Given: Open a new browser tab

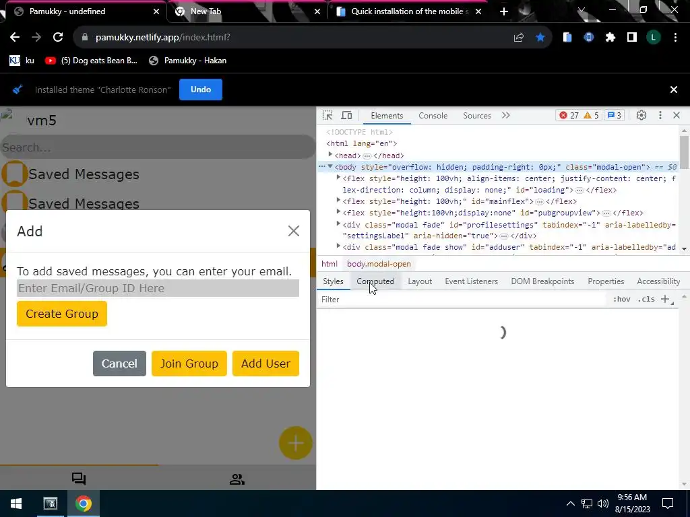Looking at the screenshot, I should pyautogui.click(x=504, y=11).
